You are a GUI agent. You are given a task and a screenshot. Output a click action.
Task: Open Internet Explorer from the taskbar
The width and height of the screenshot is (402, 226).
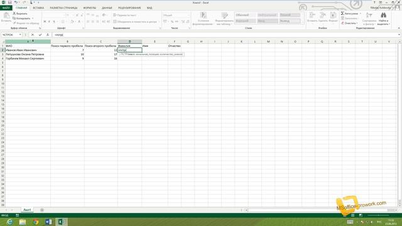tap(9, 222)
